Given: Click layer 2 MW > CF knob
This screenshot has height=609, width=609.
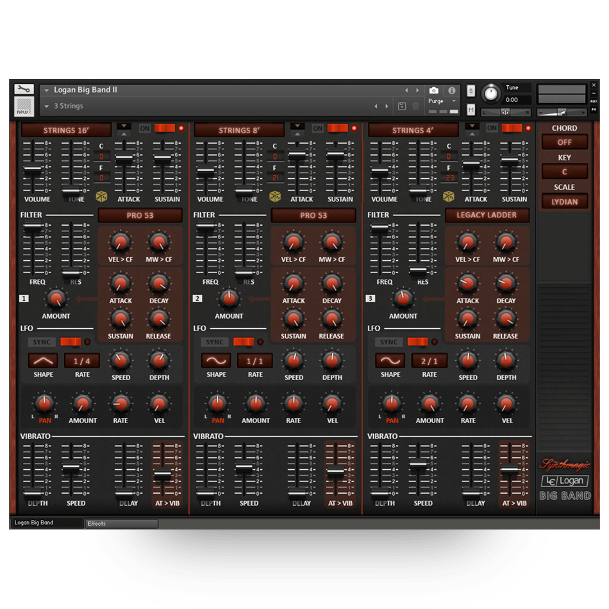Looking at the screenshot, I should [x=332, y=242].
